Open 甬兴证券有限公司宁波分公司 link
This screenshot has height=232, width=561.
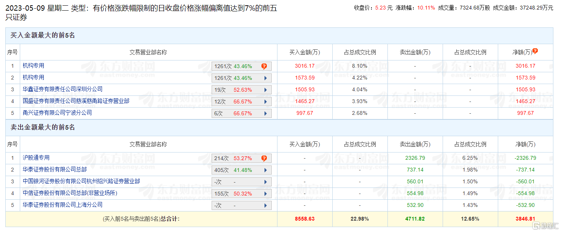pos(57,113)
